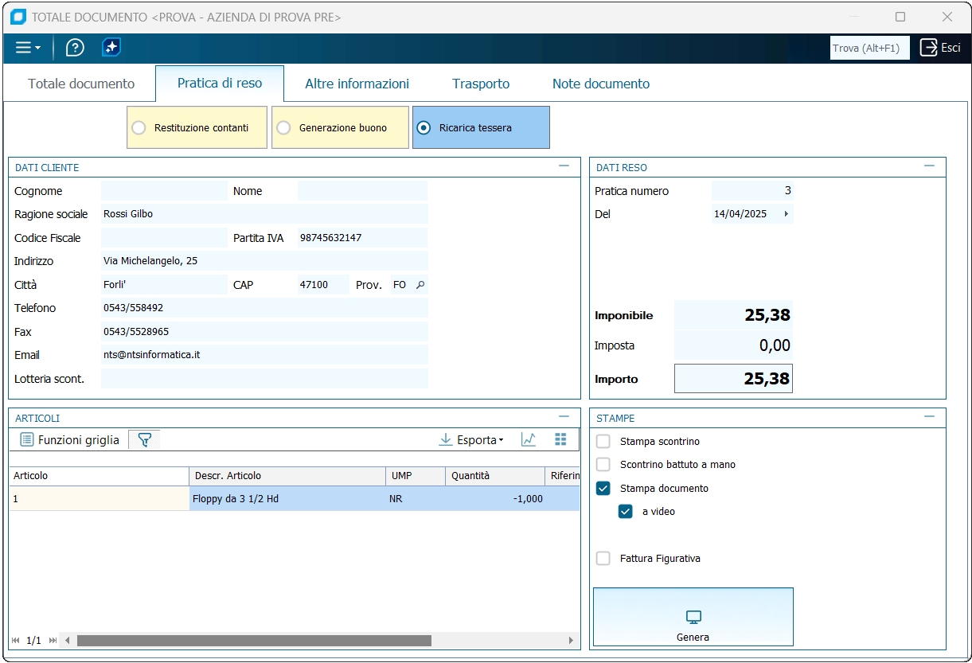972x663 pixels.
Task: Select Restituzione contanti option
Action: [x=139, y=127]
